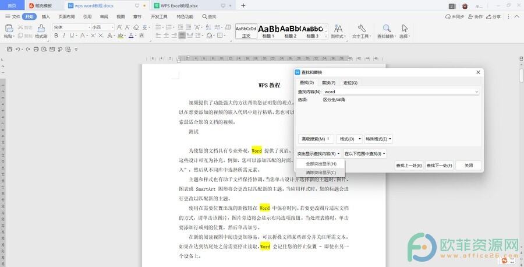This screenshot has width=524, height=267.
Task: Click the paragraph shading paint bucket
Action: tap(209, 36)
